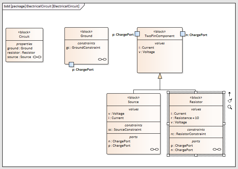Click the generalization arrowhead under TwoPinComponent
The image size is (238, 169).
160,76
